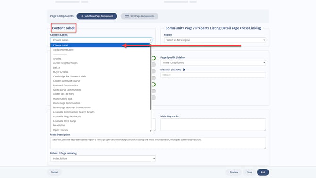Pick Condos with Golf Course label
Image resolution: width=316 pixels, height=178 pixels.
(x=100, y=81)
